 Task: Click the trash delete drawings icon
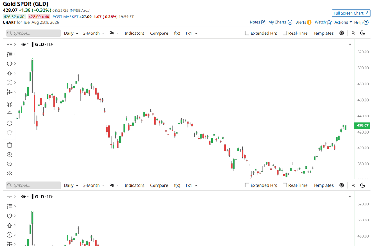(9, 145)
